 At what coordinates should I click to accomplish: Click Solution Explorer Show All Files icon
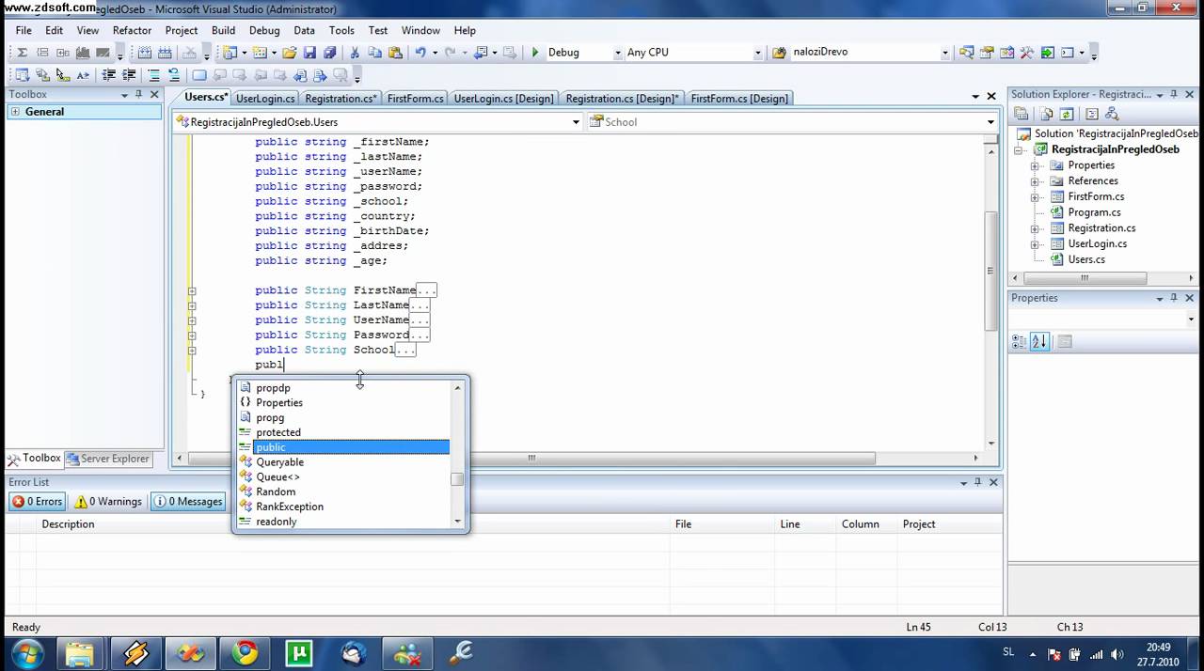click(x=1044, y=114)
